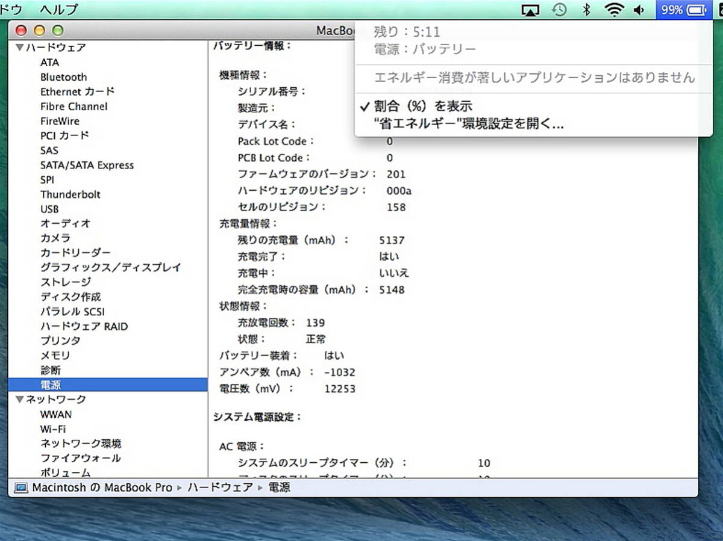Select ストレージ in the sidebar
This screenshot has width=723, height=541.
pos(66,282)
